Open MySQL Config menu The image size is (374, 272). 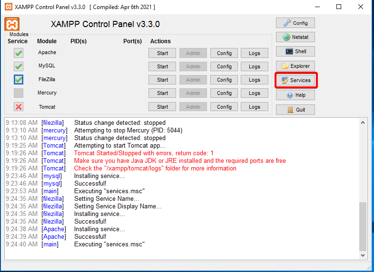pos(224,66)
